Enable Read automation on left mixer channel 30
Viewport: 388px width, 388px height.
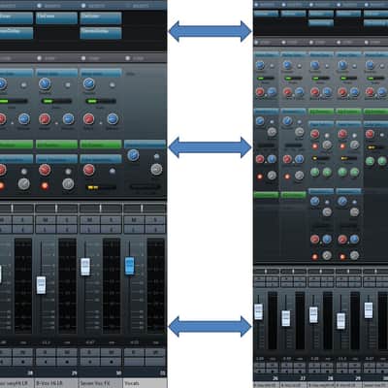89,352
